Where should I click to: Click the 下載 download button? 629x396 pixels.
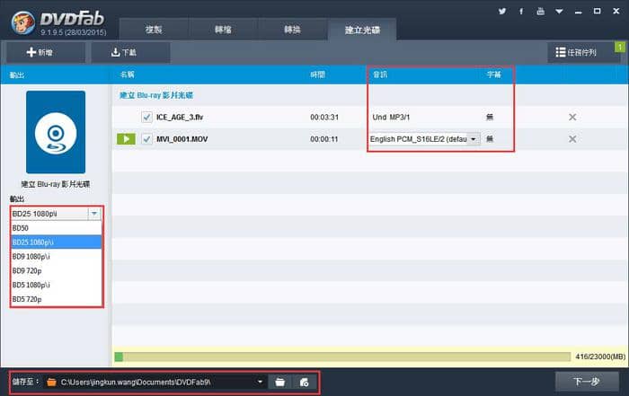click(x=130, y=52)
